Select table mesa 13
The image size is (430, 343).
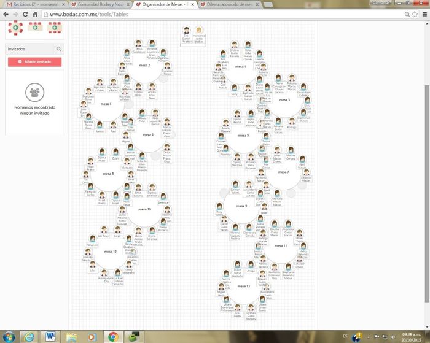tap(244, 286)
